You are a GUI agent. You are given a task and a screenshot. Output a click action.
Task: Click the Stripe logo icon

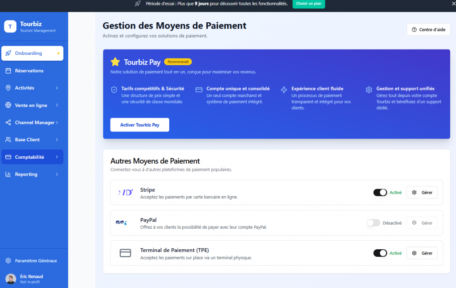click(126, 193)
